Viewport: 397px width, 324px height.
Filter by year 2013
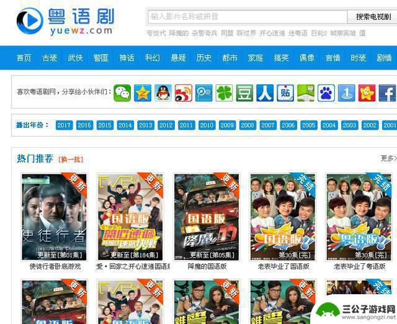[x=146, y=125]
